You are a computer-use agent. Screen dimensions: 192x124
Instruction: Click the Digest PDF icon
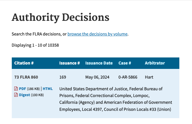click(16, 95)
